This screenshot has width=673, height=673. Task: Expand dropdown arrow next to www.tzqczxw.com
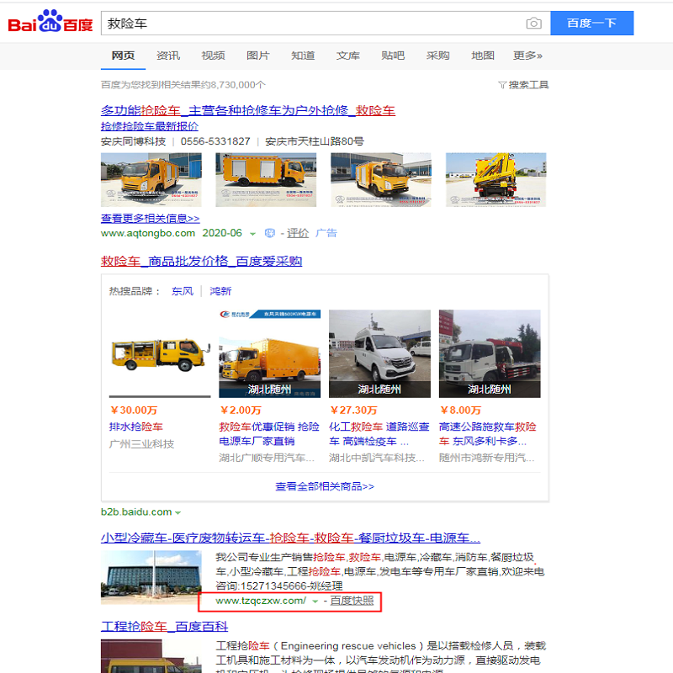click(315, 601)
